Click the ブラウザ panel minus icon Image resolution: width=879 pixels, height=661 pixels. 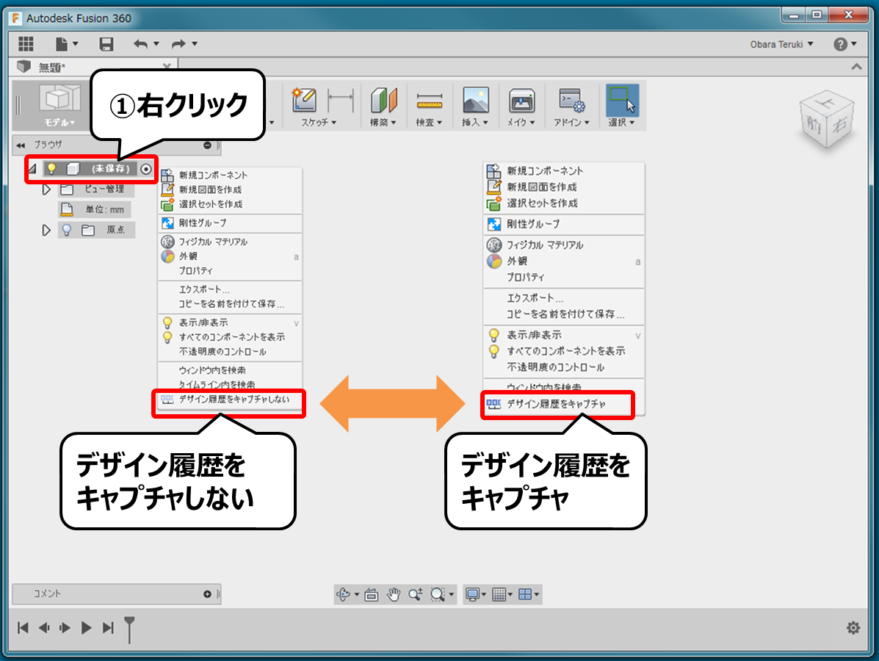tap(207, 145)
